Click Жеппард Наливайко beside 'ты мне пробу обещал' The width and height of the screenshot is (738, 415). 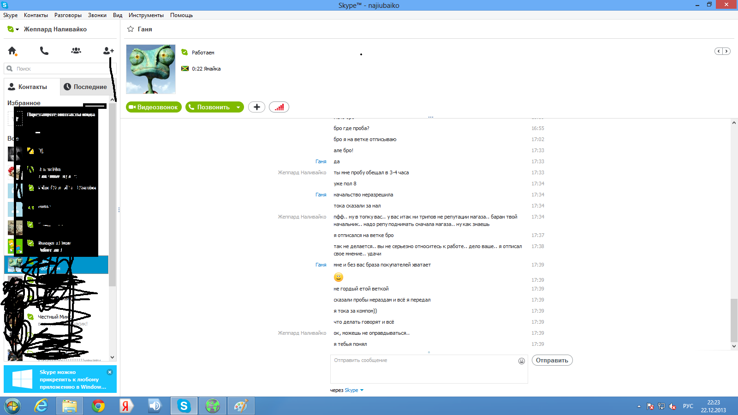click(302, 172)
